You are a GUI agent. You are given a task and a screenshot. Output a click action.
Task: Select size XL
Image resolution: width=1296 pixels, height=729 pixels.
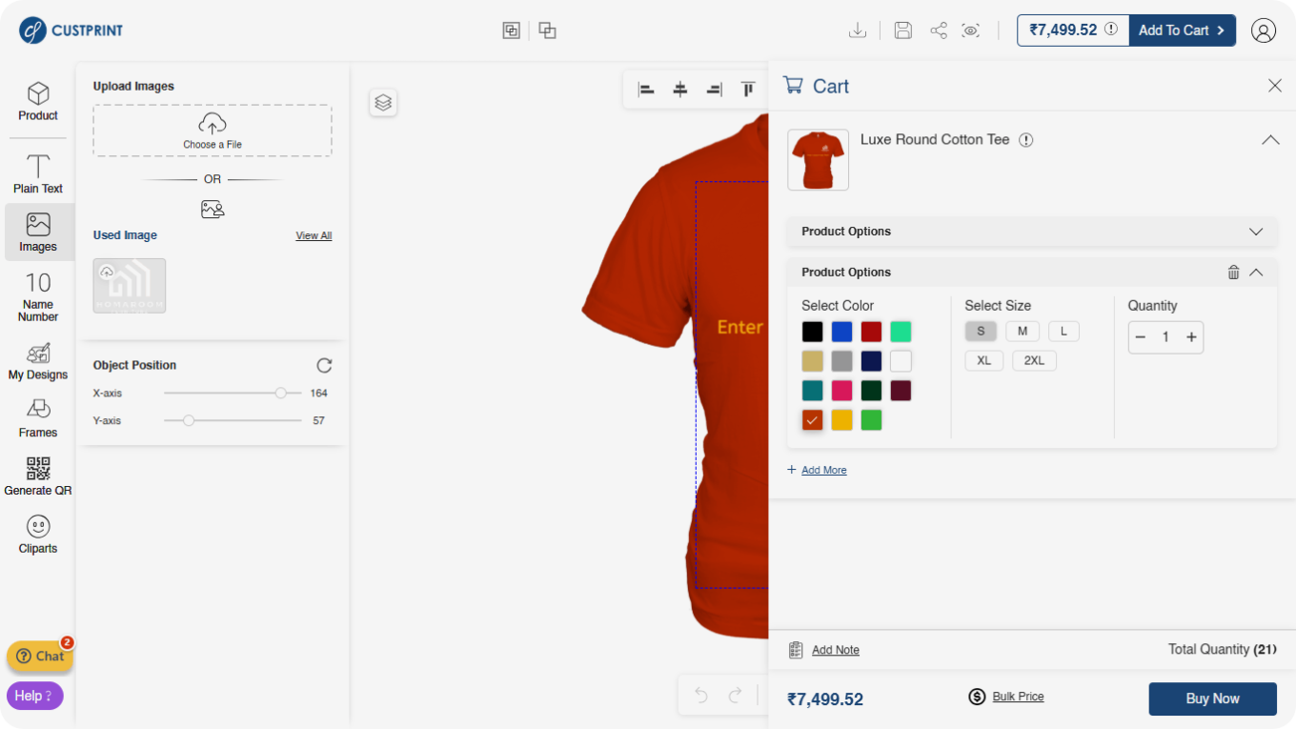tap(984, 361)
